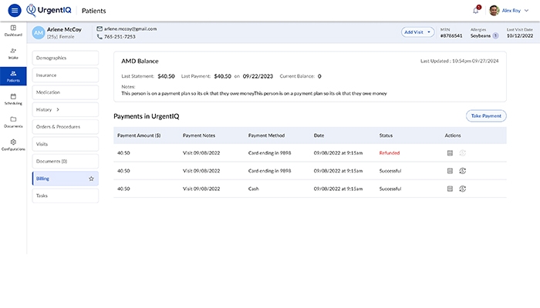Click the Take Payment button
Image resolution: width=540 pixels, height=308 pixels.
[x=486, y=115]
